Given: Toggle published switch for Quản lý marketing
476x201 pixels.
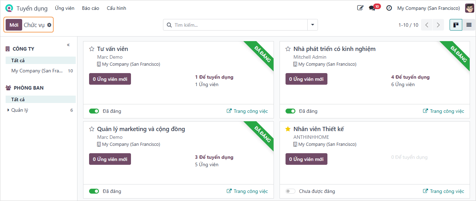Looking at the screenshot, I should tap(94, 192).
